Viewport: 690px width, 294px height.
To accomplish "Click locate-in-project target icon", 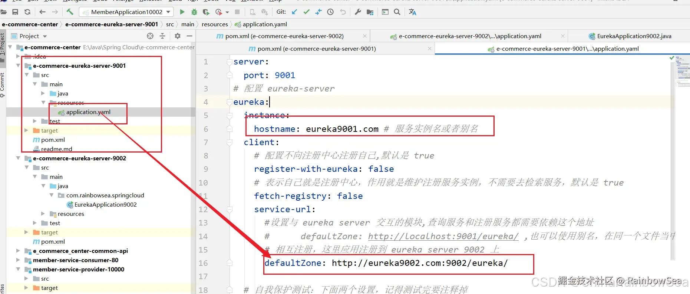I will click(x=150, y=36).
